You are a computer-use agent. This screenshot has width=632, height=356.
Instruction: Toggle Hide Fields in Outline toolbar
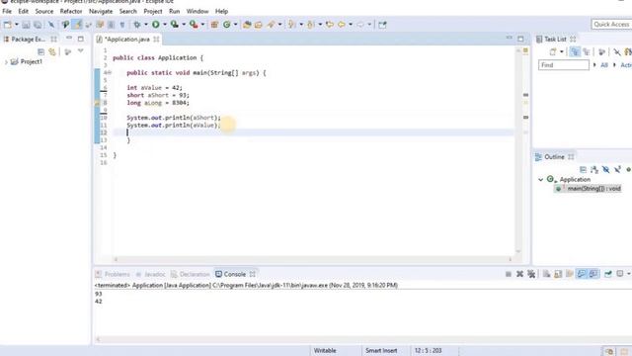tap(605, 169)
